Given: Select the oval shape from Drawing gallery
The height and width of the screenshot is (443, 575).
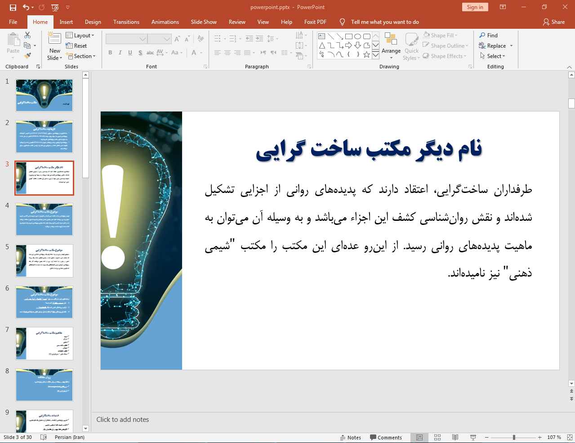Looking at the screenshot, I should pyautogui.click(x=357, y=36).
